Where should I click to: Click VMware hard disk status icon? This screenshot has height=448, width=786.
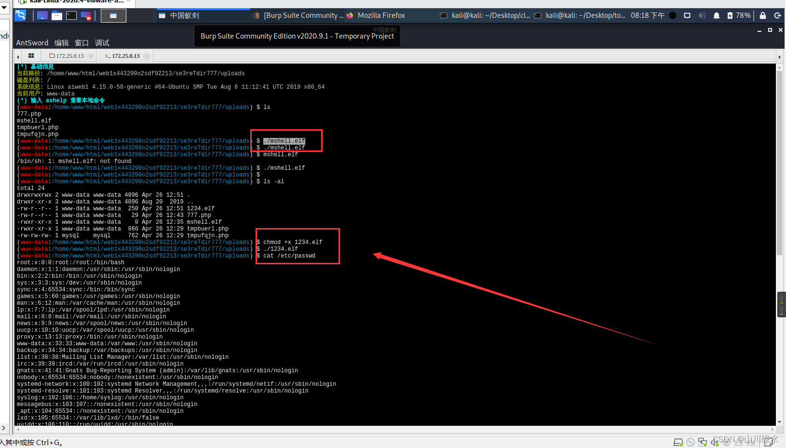click(x=678, y=442)
